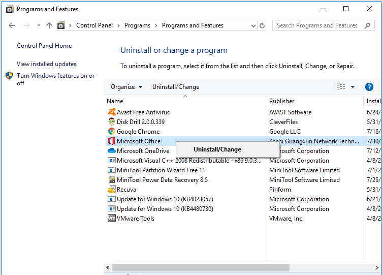Click the Microsoft OneDrive cloud icon
The height and width of the screenshot is (275, 383).
pos(112,151)
